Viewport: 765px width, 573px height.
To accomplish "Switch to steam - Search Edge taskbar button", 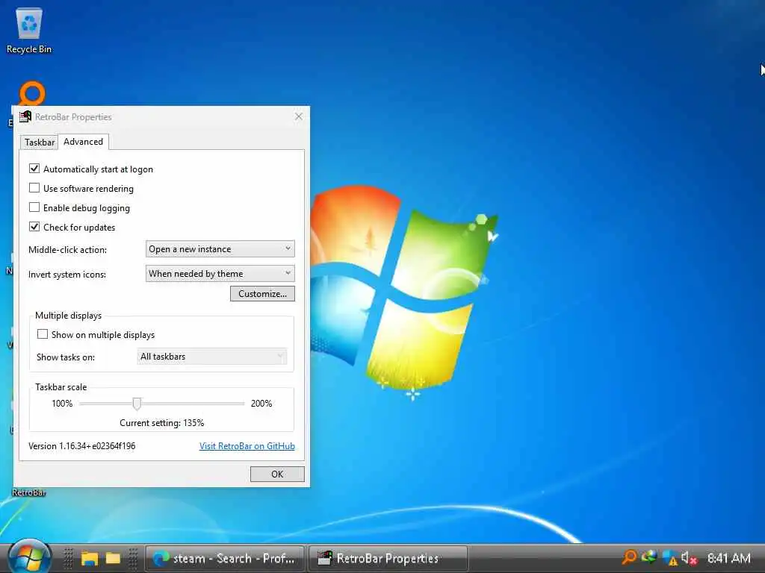I will [x=226, y=558].
